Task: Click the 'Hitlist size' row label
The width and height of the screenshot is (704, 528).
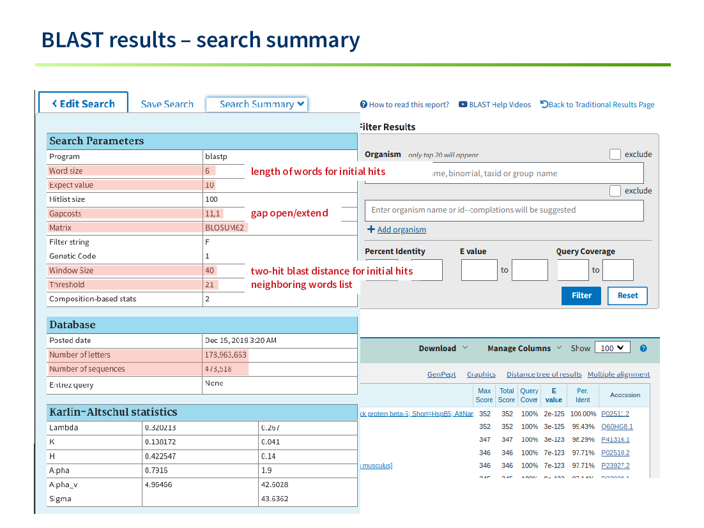Action: (x=67, y=199)
